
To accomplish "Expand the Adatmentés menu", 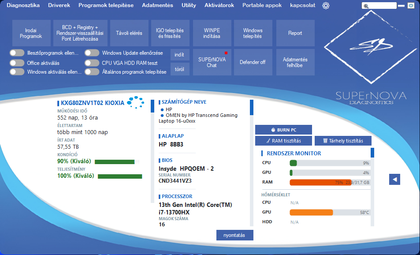I will [157, 5].
